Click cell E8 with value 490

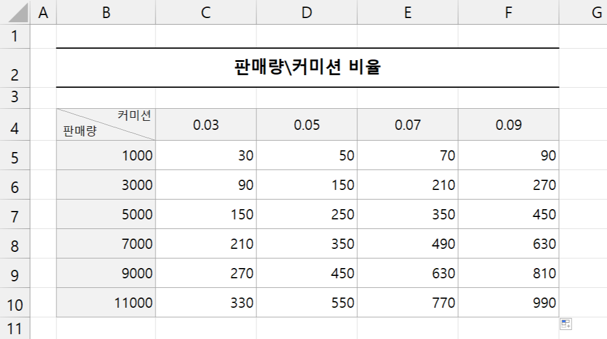[408, 243]
